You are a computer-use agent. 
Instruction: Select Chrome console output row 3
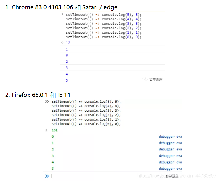point(113,68)
